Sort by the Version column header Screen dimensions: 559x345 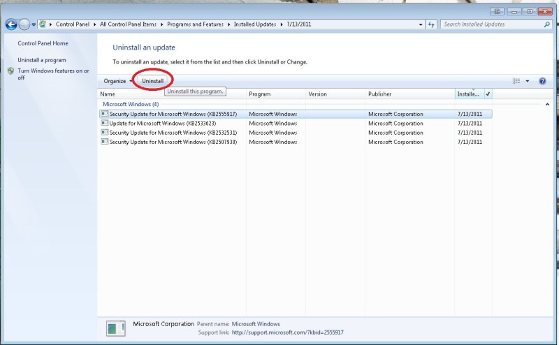[x=335, y=94]
